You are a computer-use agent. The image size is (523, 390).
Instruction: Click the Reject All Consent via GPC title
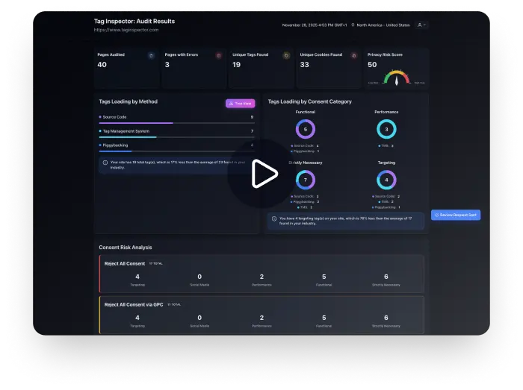[134, 305]
